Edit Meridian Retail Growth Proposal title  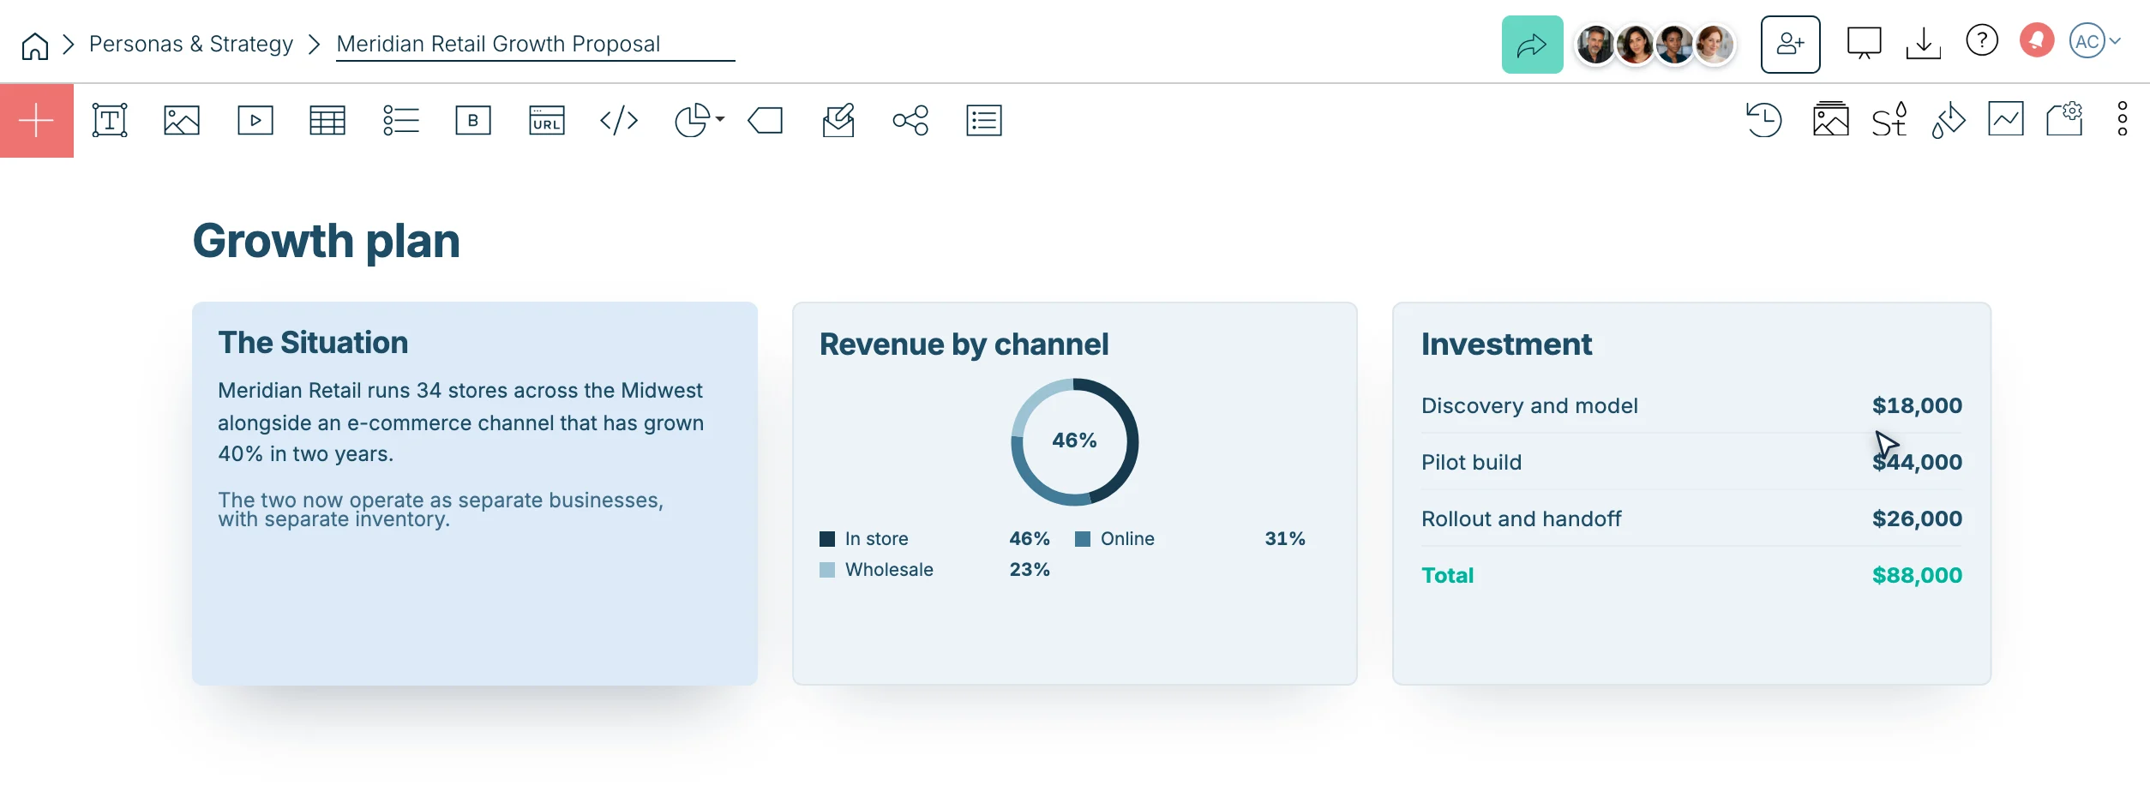pyautogui.click(x=535, y=44)
